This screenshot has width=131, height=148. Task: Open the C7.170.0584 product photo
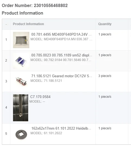click(x=21, y=108)
